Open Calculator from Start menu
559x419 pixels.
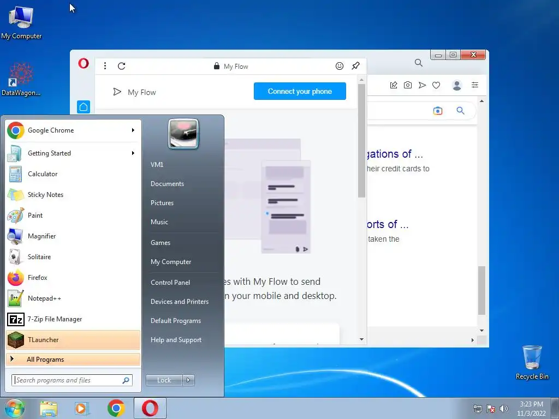pyautogui.click(x=73, y=174)
